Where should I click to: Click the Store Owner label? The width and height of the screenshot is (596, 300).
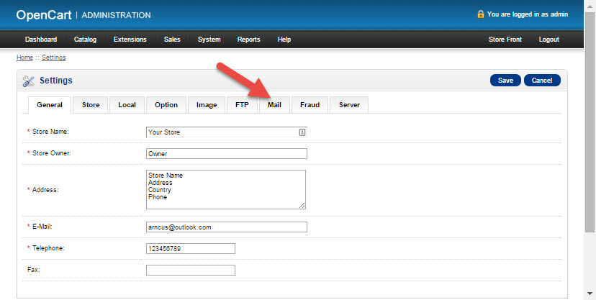point(52,153)
